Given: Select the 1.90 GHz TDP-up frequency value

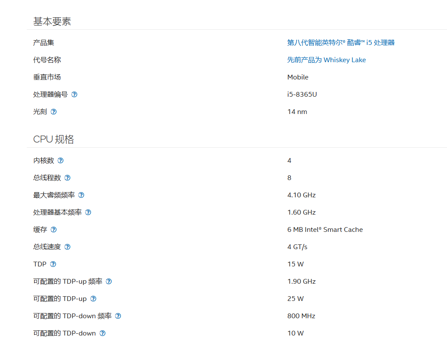Looking at the screenshot, I should point(301,282).
